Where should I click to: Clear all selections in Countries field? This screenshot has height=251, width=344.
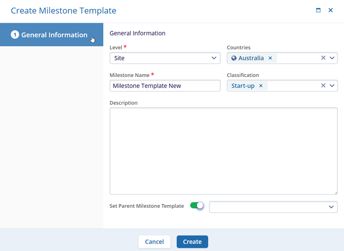click(x=323, y=58)
